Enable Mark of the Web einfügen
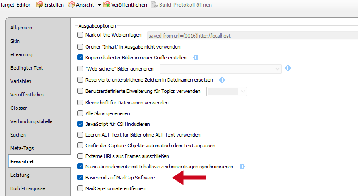This screenshot has height=196, width=358. pos(80,35)
